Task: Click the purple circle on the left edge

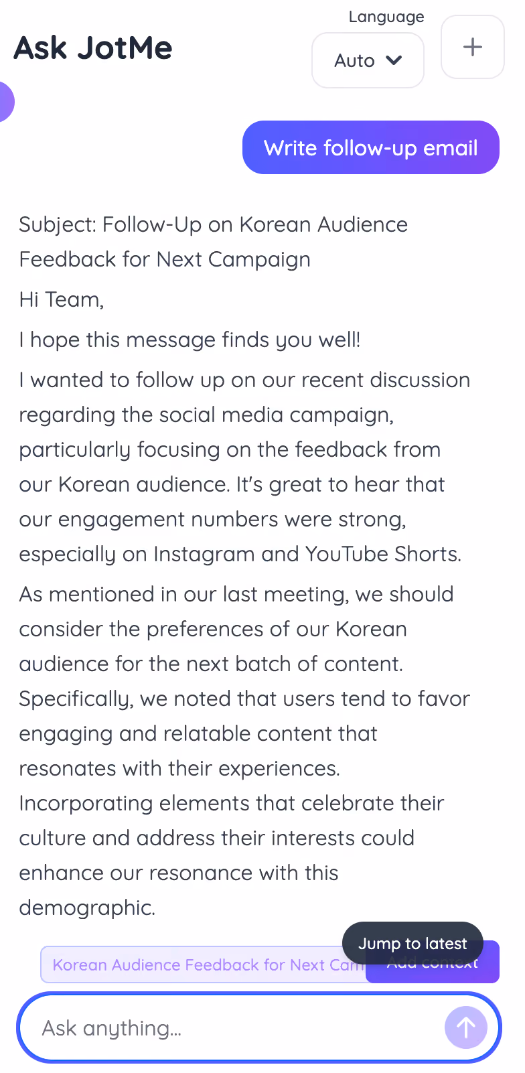Action: pyautogui.click(x=5, y=102)
